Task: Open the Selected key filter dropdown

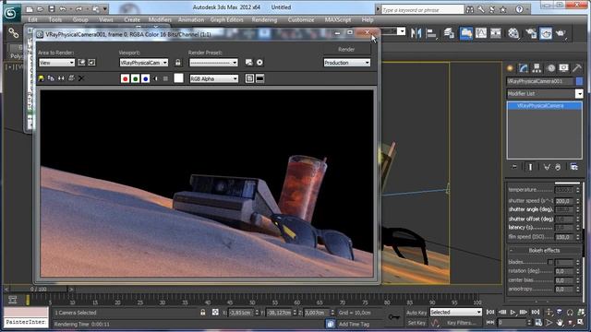Action: [x=455, y=312]
